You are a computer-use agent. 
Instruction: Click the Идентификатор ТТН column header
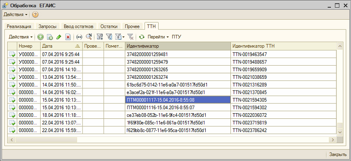coord(283,46)
